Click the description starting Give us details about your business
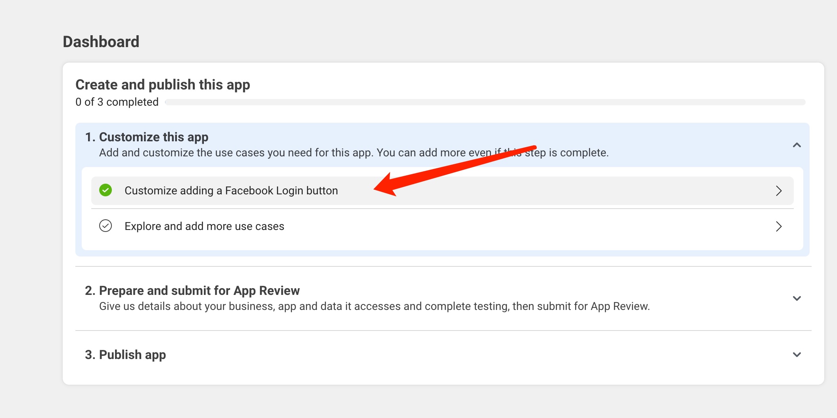The height and width of the screenshot is (418, 837). pos(374,306)
